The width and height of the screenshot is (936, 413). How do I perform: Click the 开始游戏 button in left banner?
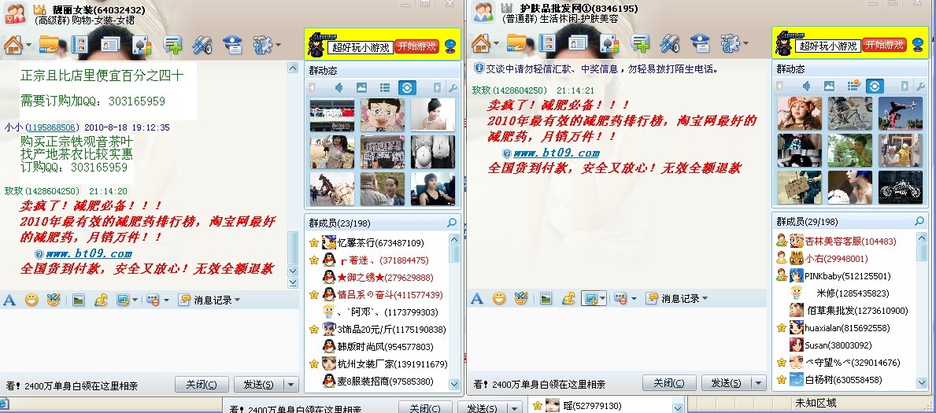coord(416,46)
